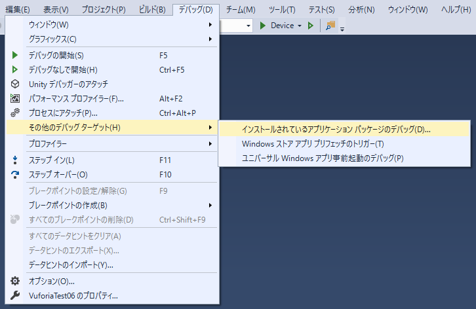Expand the その他のデバッグ ターゲット submenu arrow
Viewport: 476px width, 309px height.
point(210,128)
